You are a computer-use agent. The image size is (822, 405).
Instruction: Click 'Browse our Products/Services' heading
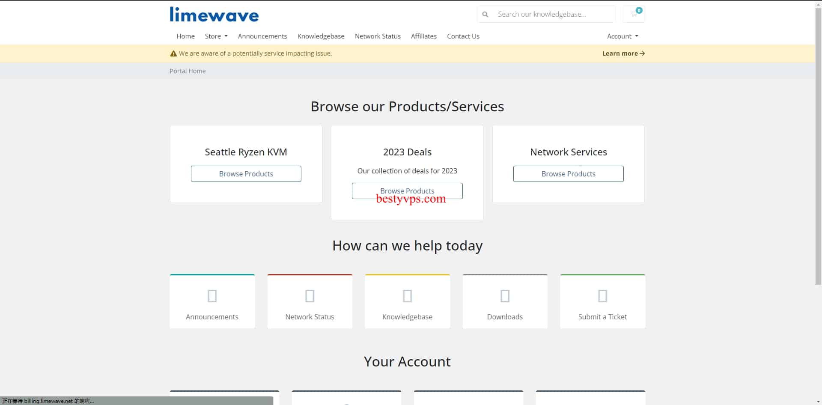point(407,106)
